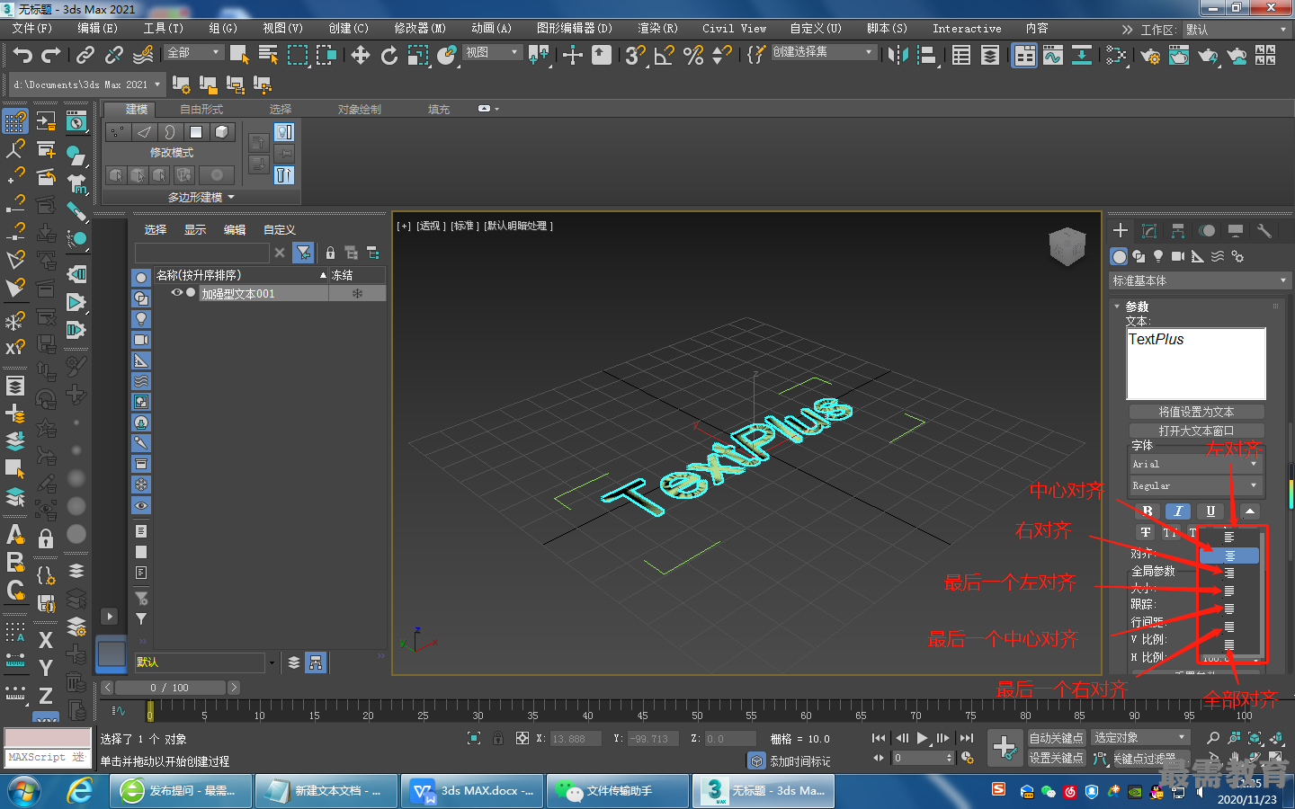Open 3ds MAX.docx in the taskbar
1295x809 pixels.
click(473, 791)
